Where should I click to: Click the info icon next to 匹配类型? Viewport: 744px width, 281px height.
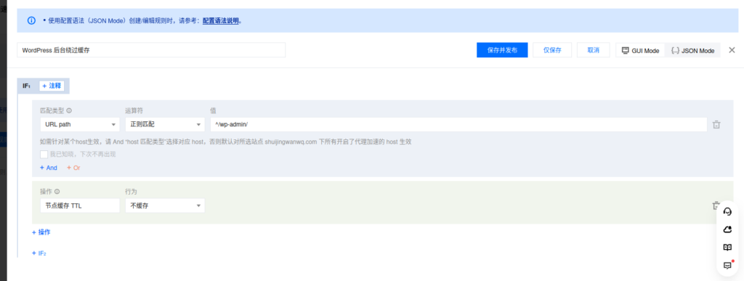coord(69,110)
